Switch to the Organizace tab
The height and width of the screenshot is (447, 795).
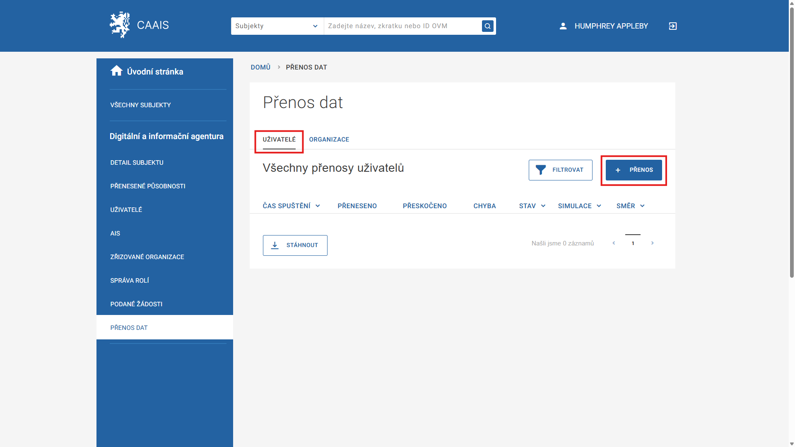coord(329,139)
